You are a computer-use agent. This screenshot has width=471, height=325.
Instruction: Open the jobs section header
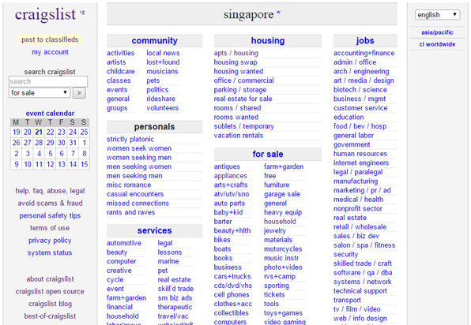coord(365,40)
